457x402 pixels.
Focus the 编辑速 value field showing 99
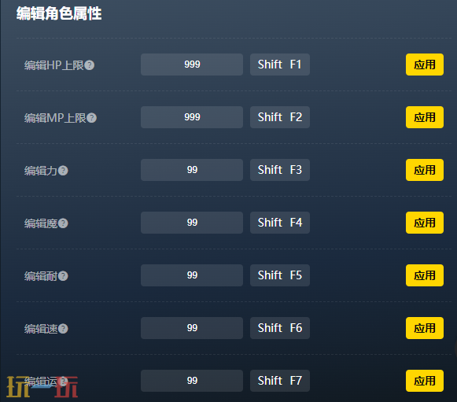coord(192,328)
